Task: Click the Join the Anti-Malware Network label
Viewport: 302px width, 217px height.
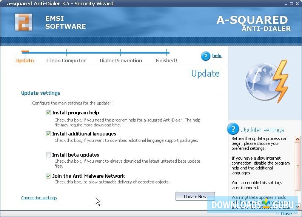Action: pyautogui.click(x=88, y=176)
